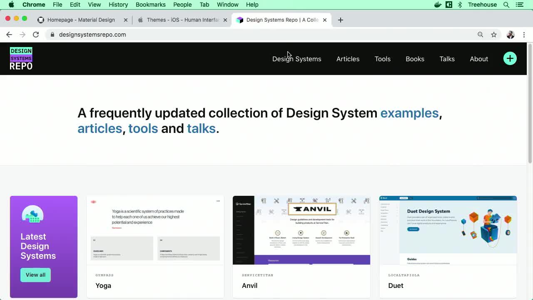Go back with the back arrow

click(9, 35)
